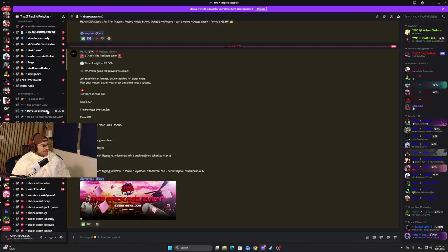The width and height of the screenshot is (448, 252).
Task: Click the taskbar Search box
Action: point(194,248)
